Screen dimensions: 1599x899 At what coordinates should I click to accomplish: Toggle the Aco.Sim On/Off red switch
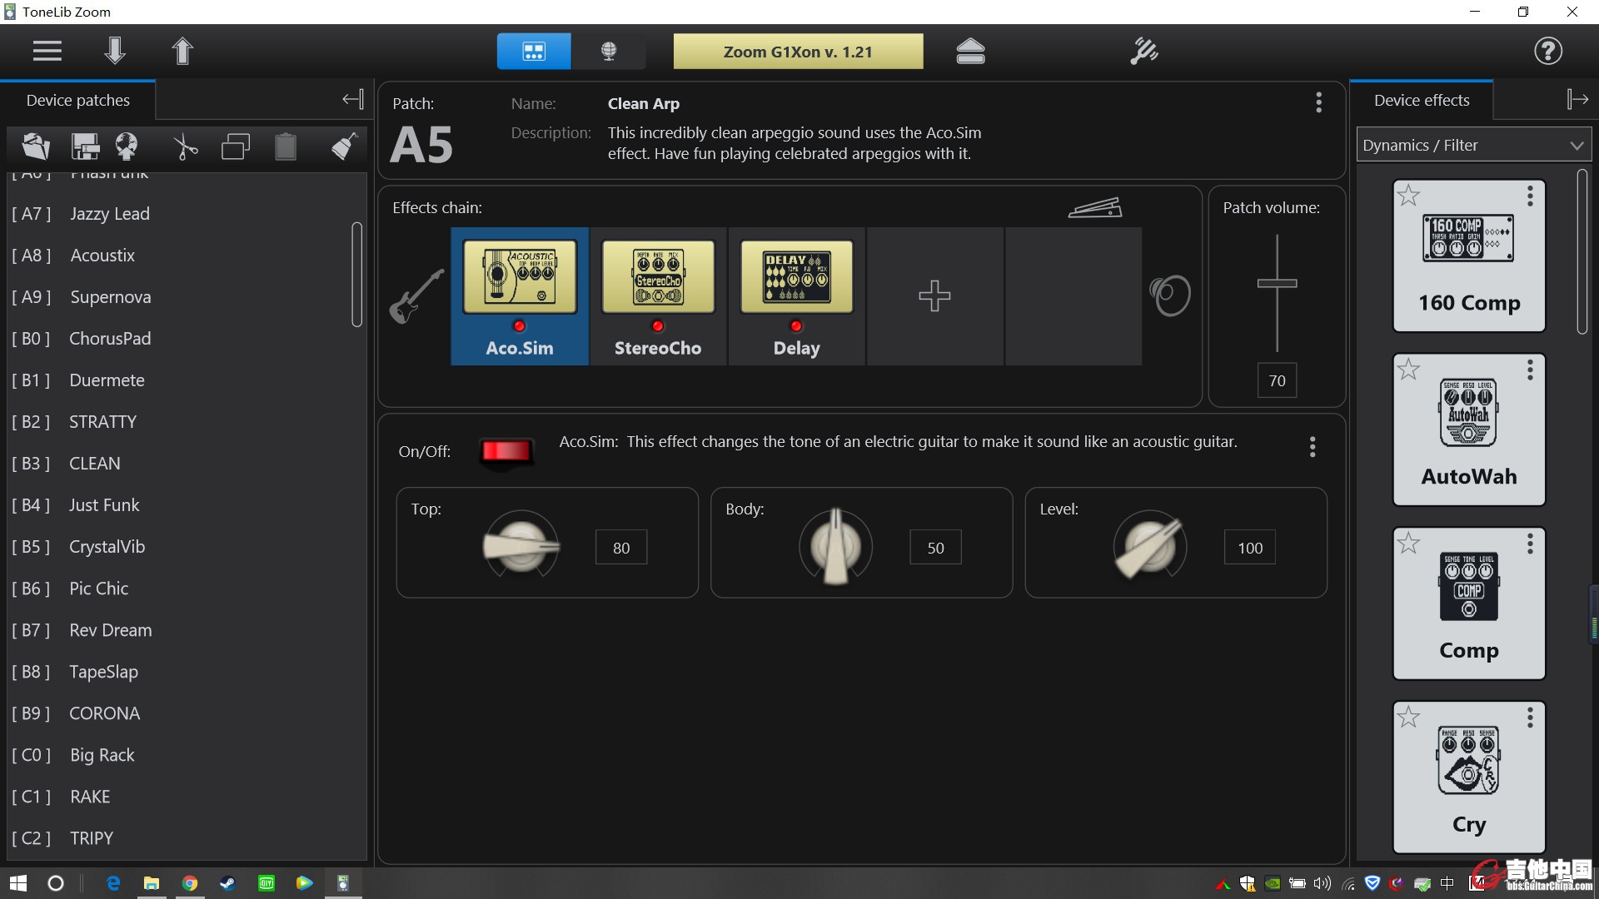(506, 451)
